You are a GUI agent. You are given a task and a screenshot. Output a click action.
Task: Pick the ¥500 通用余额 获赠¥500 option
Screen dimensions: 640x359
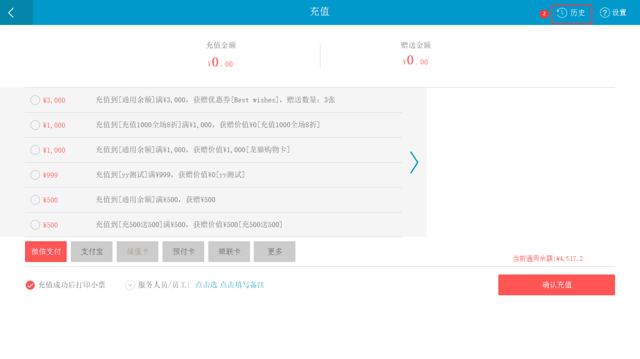(35, 200)
